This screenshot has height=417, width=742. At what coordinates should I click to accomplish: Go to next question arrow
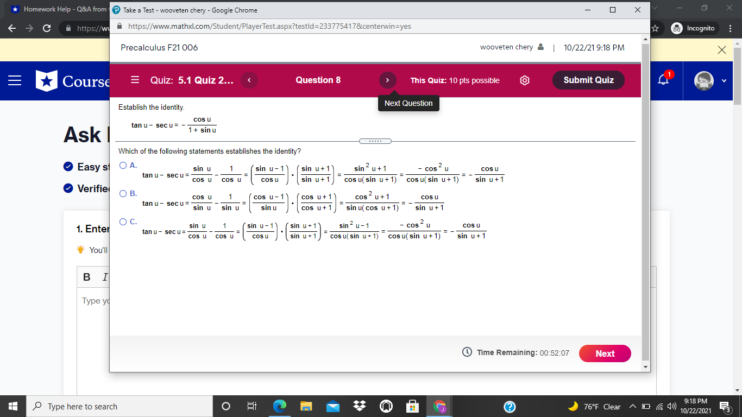387,80
